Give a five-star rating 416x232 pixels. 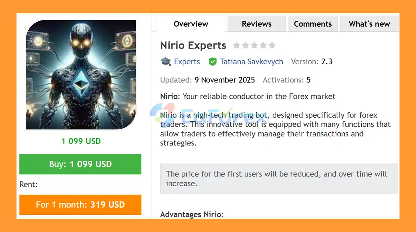coord(272,45)
